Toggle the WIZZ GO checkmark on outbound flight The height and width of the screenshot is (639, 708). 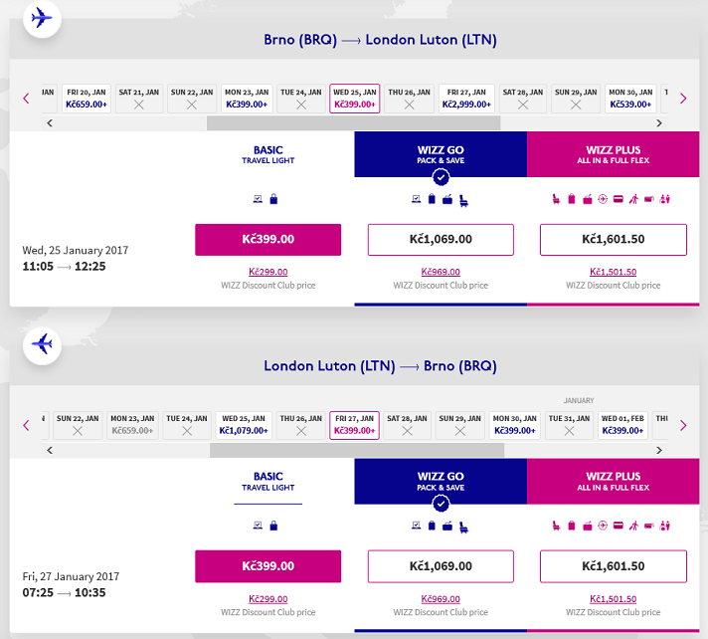pyautogui.click(x=441, y=177)
